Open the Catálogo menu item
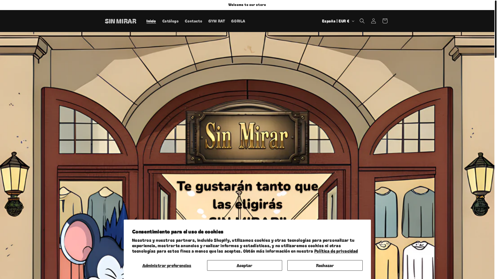Image resolution: width=497 pixels, height=279 pixels. [170, 21]
